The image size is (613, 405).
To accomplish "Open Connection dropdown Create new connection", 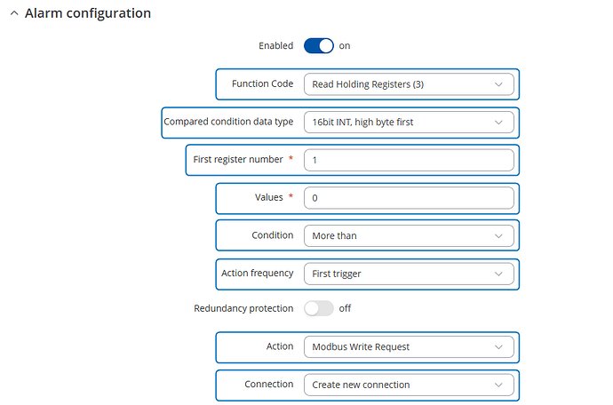I will [409, 385].
